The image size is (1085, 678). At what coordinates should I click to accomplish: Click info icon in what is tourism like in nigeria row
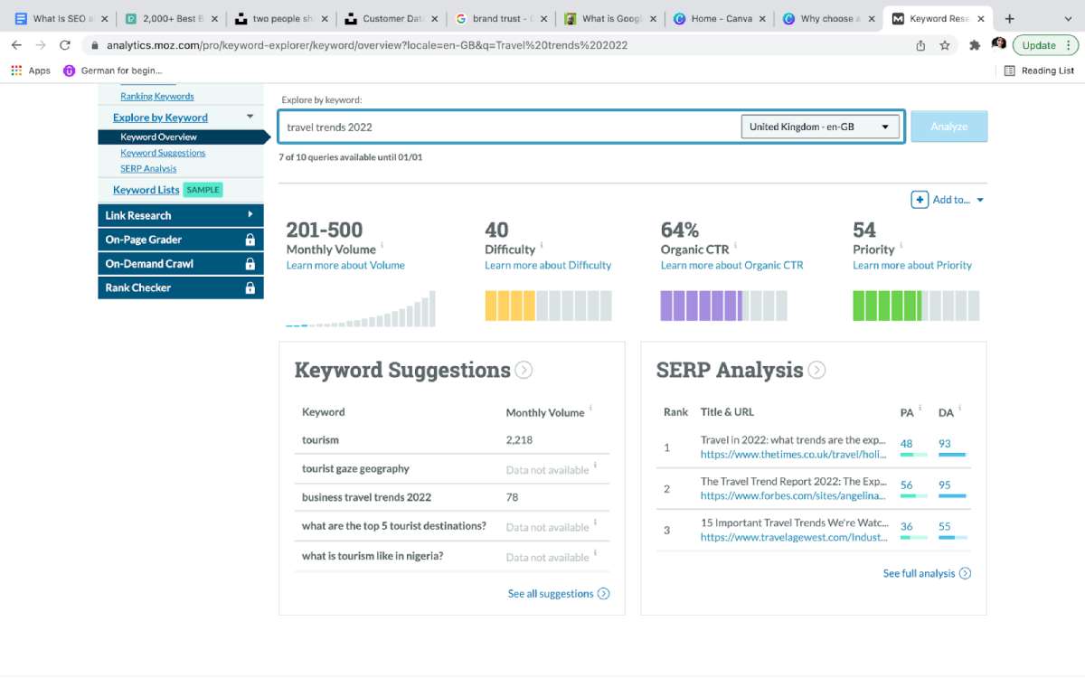tap(596, 552)
